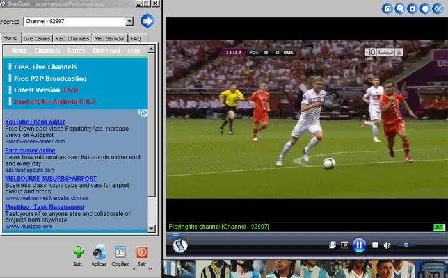The height and width of the screenshot is (278, 448).
Task: Click the green plus Sub. icon
Action: click(78, 252)
